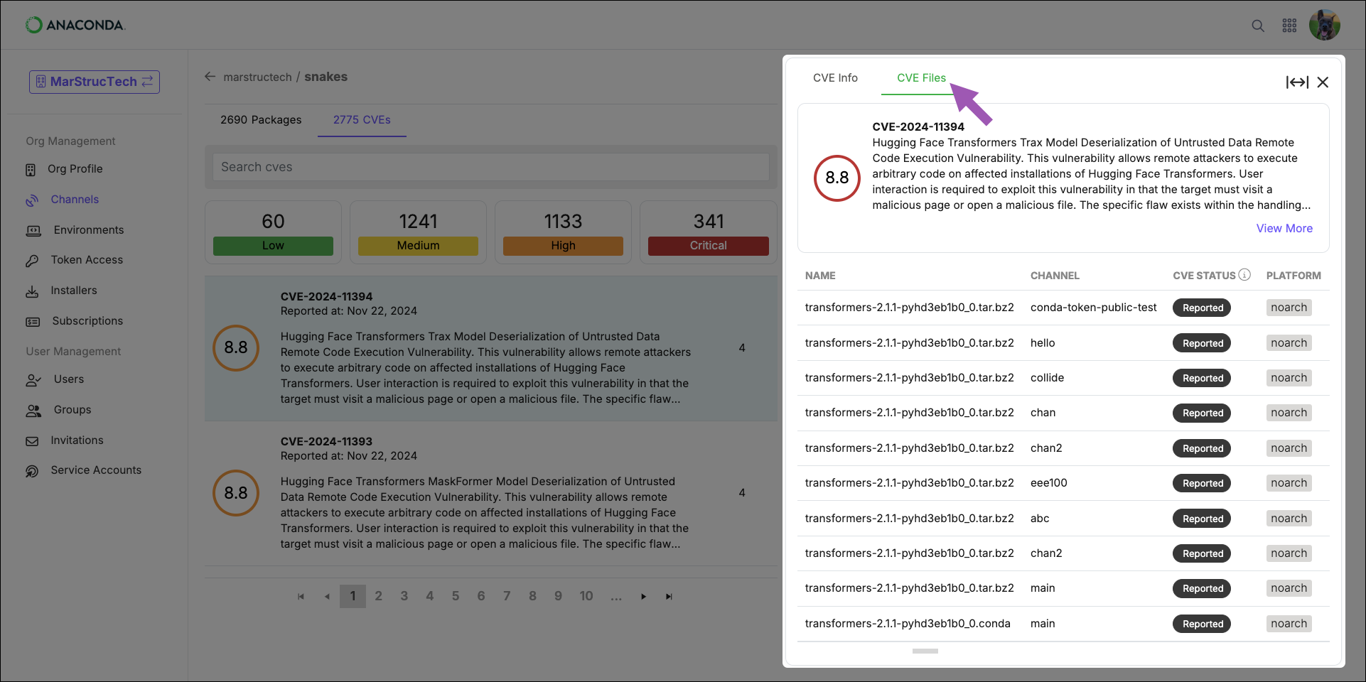The width and height of the screenshot is (1366, 682).
Task: Go back using the arrow beside marstructech
Action: (210, 77)
